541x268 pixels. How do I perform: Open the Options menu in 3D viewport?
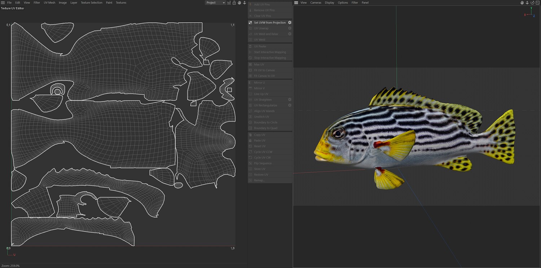[343, 3]
